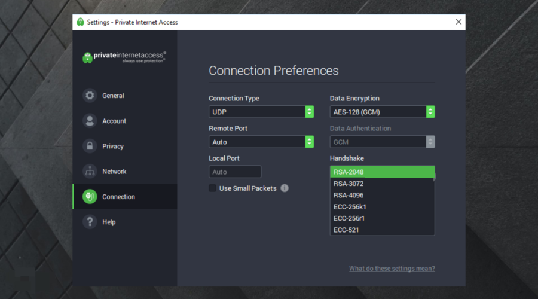
Task: Click the Privacy padlock icon
Action: click(90, 146)
